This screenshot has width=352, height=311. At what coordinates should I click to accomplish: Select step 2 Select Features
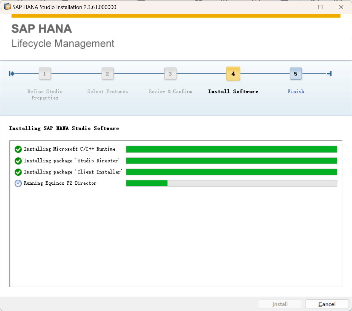(x=108, y=74)
